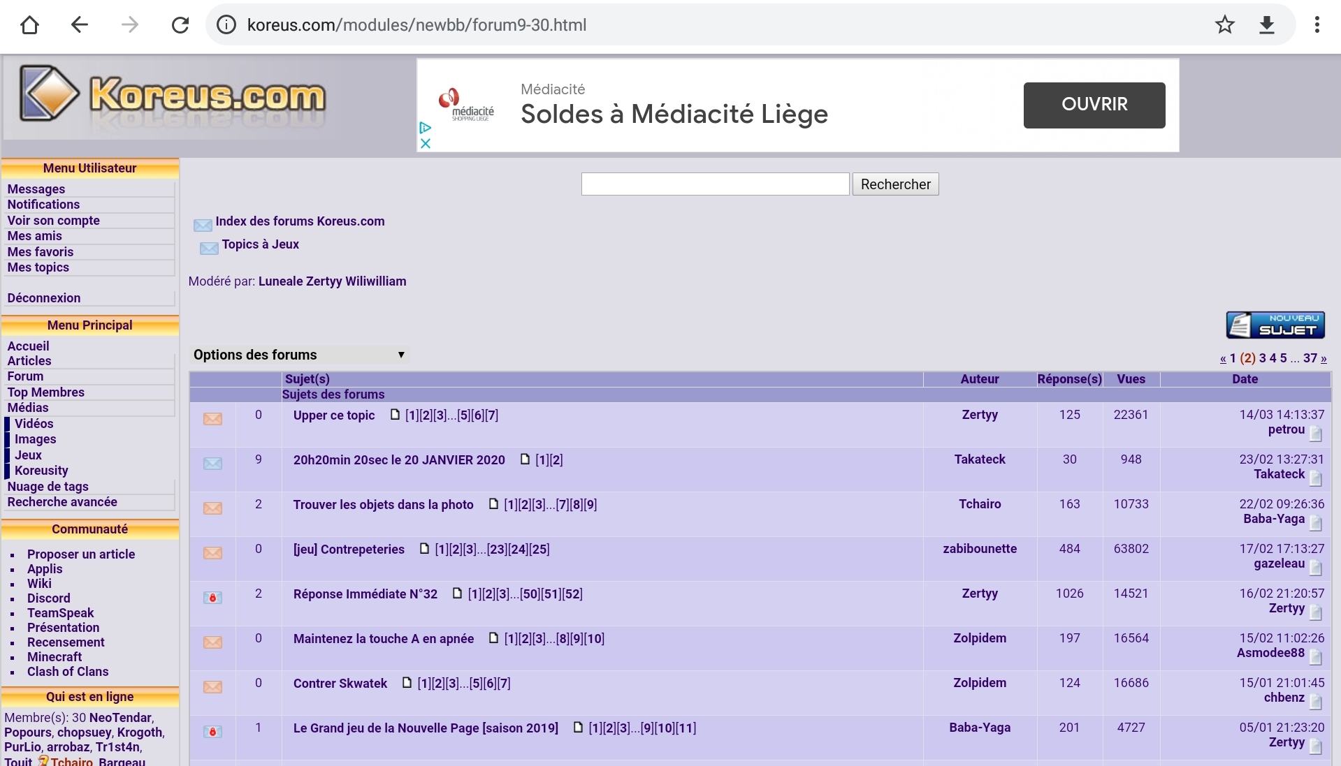The image size is (1341, 766).
Task: Expand the Options des forums dropdown
Action: tap(298, 355)
